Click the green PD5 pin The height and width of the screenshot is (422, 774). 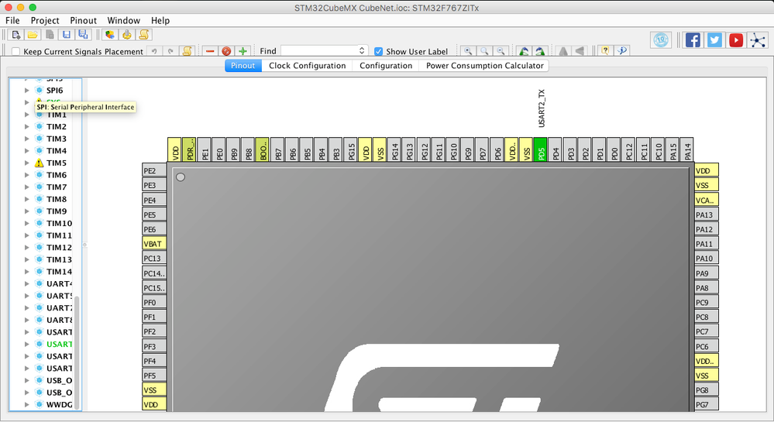541,149
